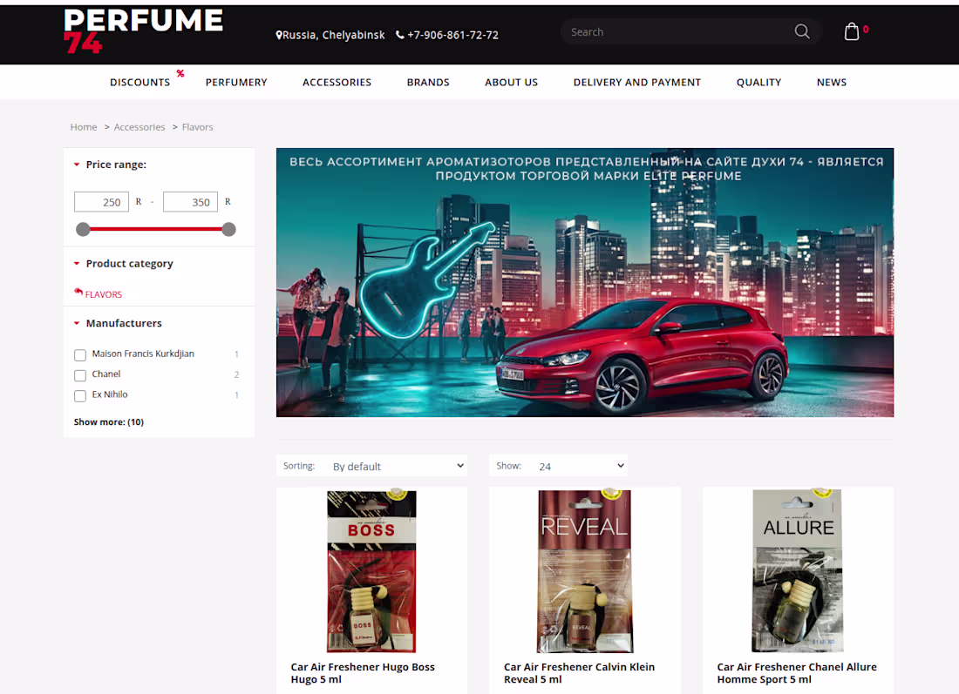Image resolution: width=959 pixels, height=694 pixels.
Task: Click the flame icon next to FLAVORS
Action: (x=78, y=293)
